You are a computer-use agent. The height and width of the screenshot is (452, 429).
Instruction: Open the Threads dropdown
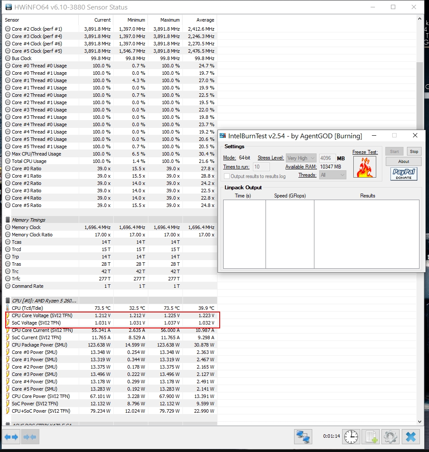click(x=333, y=175)
